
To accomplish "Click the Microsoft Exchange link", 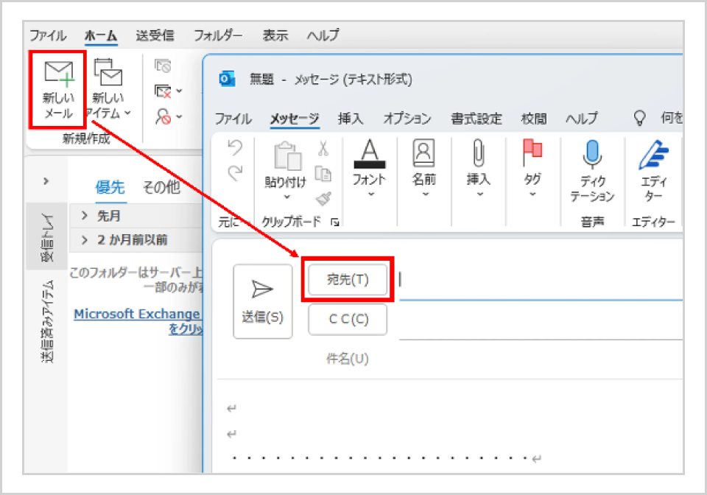I will coord(137,314).
